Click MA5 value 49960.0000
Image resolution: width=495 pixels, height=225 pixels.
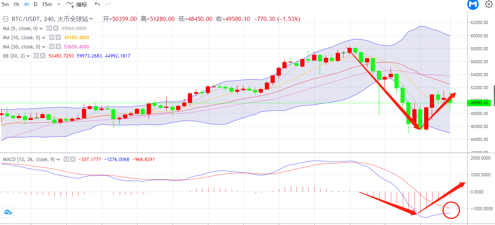pyautogui.click(x=74, y=28)
